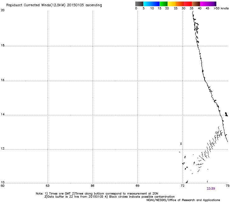Click the red 30-35 knots color segment

(188, 4)
